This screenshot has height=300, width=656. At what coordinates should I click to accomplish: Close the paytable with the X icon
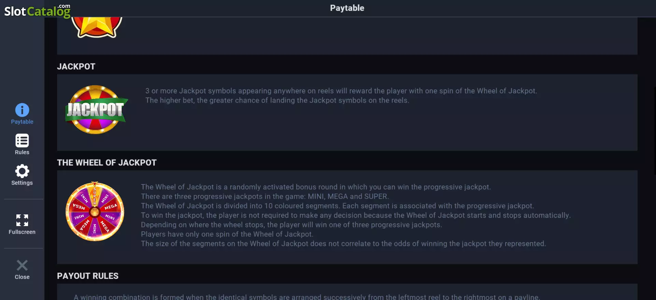click(x=22, y=265)
